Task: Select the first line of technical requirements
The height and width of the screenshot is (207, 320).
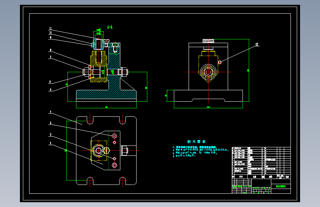Action: click(195, 147)
